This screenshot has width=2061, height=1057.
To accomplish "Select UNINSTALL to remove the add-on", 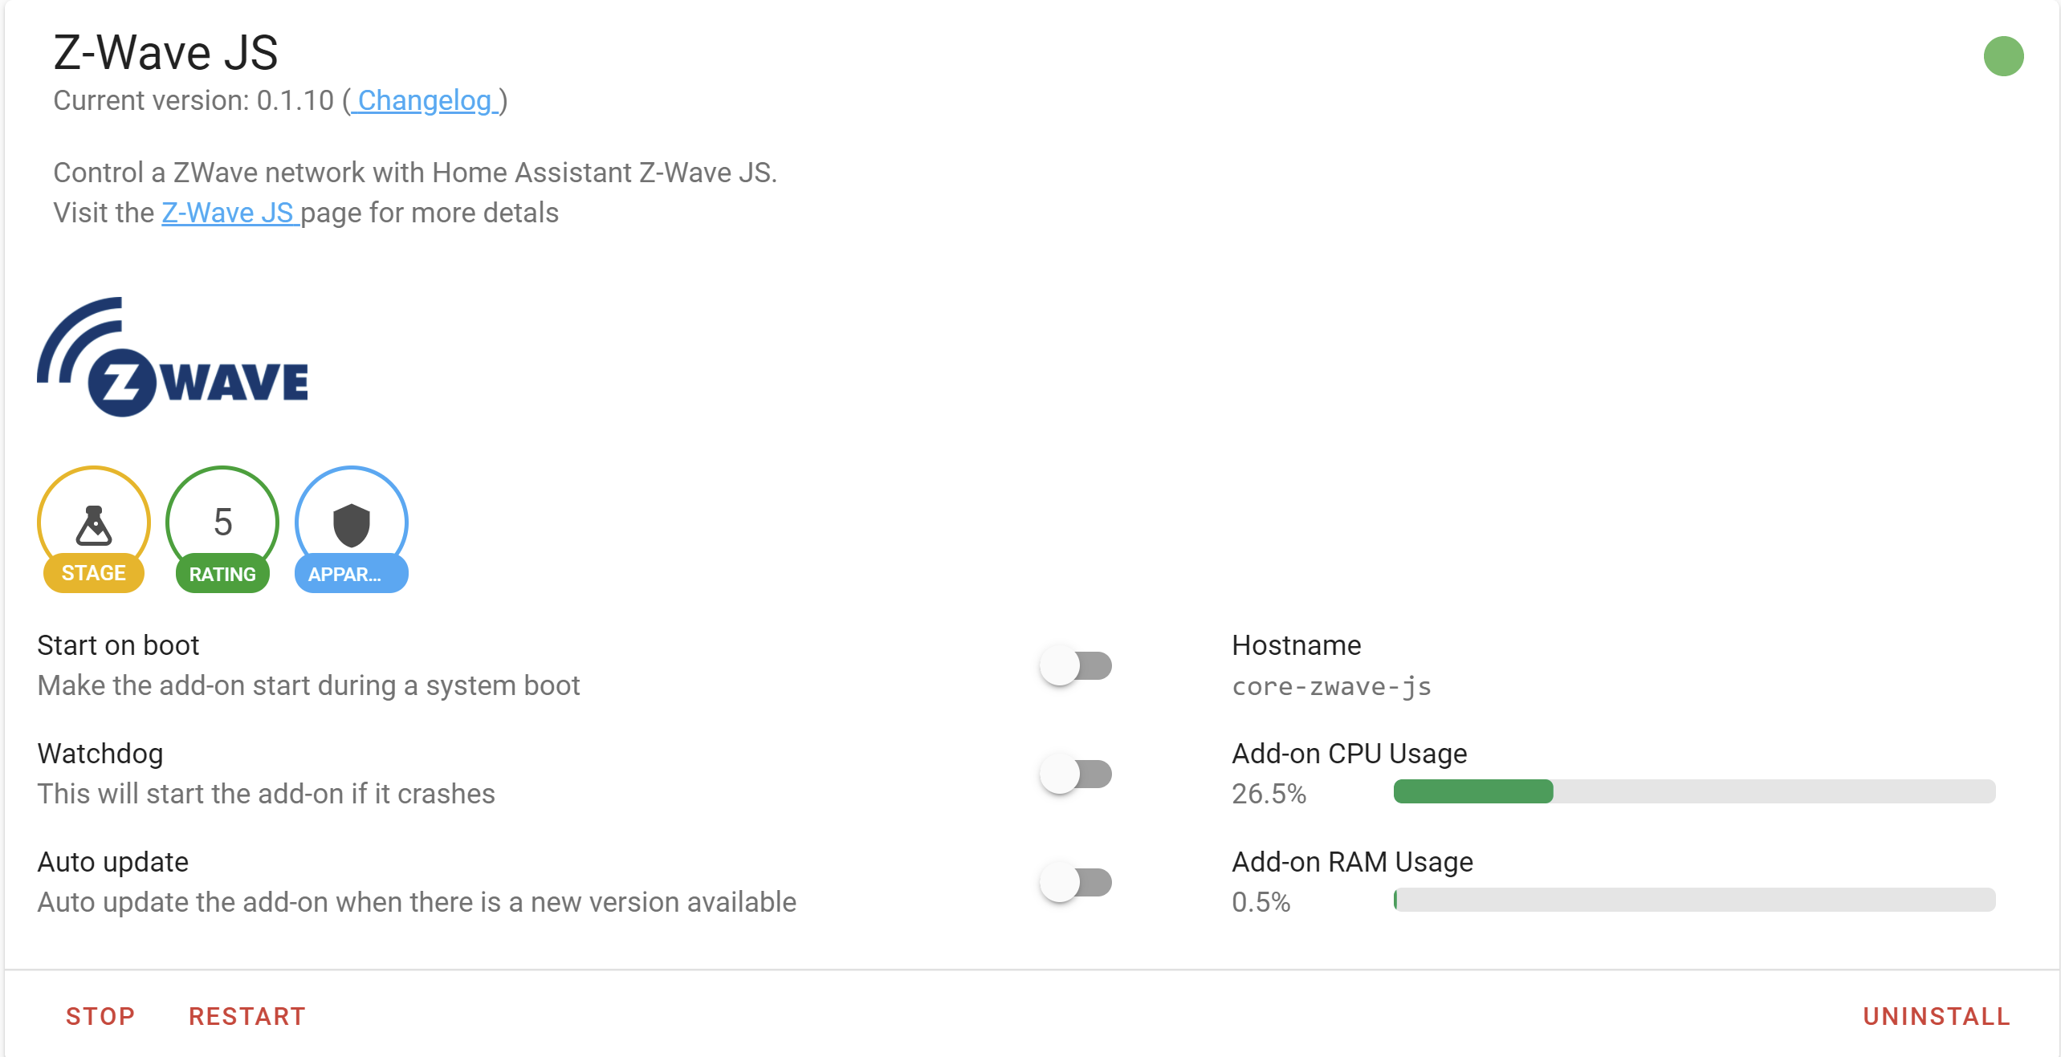I will coord(1937,1016).
